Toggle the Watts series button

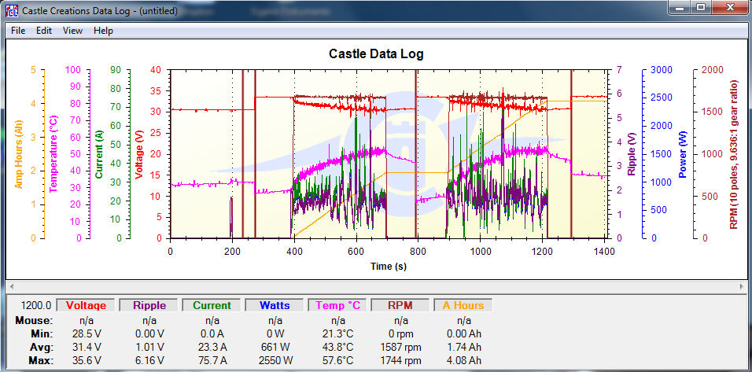point(275,305)
